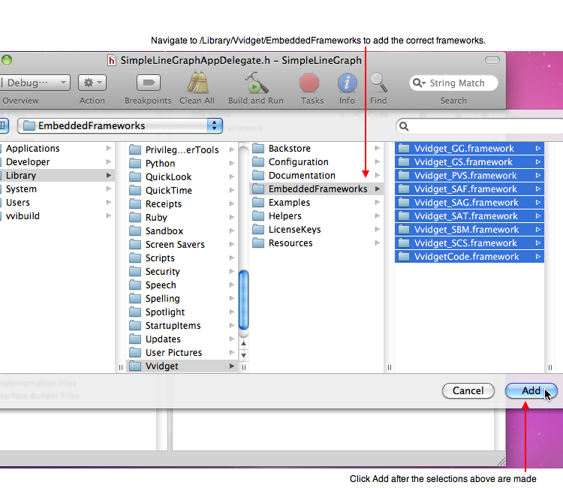Select the QuickLook folder icon

click(x=135, y=176)
